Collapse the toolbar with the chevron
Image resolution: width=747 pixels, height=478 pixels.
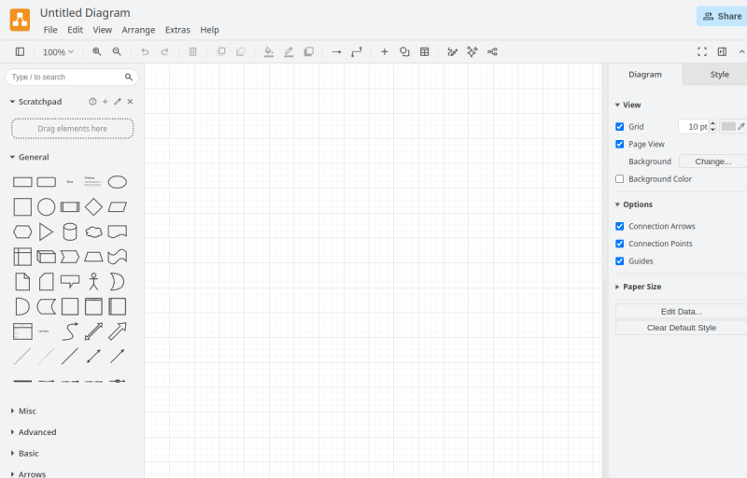[x=741, y=52]
